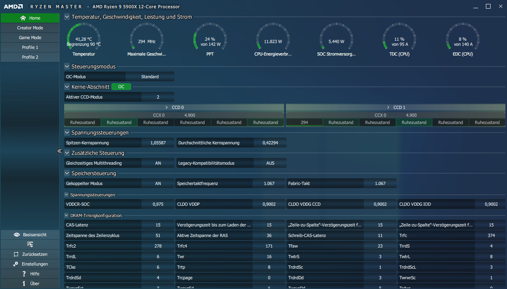Click the TrrdS row
Screen dimensions: 507x289
pyautogui.click(x=452, y=246)
